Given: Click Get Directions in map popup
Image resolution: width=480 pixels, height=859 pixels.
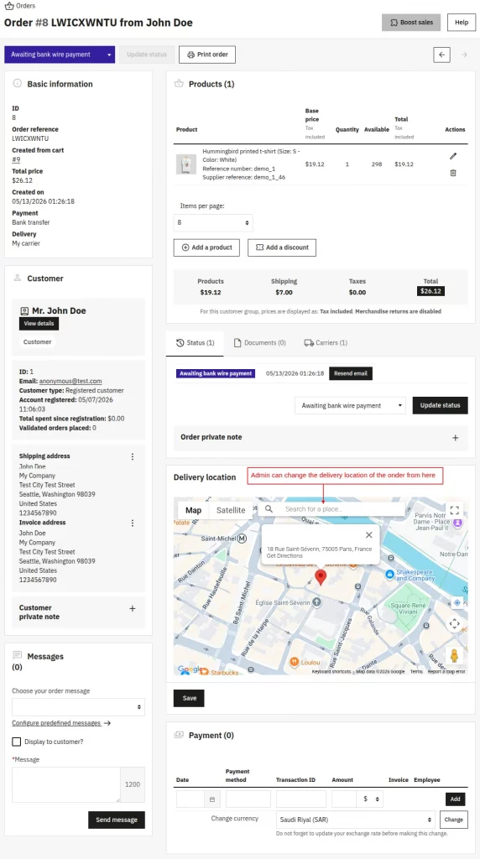Looking at the screenshot, I should click(x=284, y=556).
